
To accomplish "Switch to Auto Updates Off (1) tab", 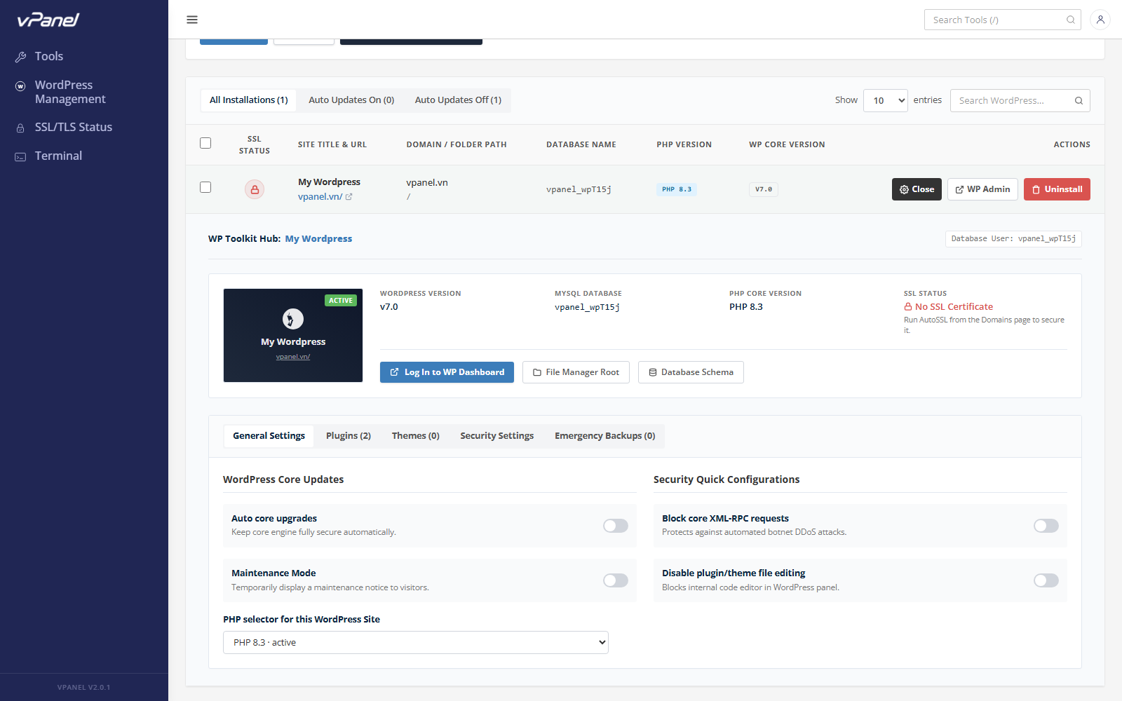I will 458,100.
